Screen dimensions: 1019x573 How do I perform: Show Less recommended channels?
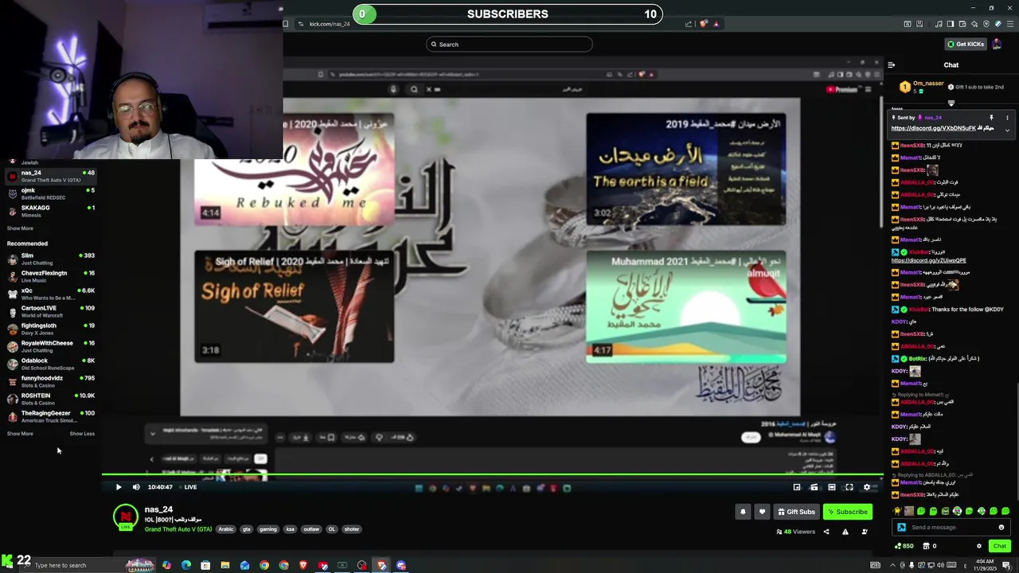(x=82, y=434)
